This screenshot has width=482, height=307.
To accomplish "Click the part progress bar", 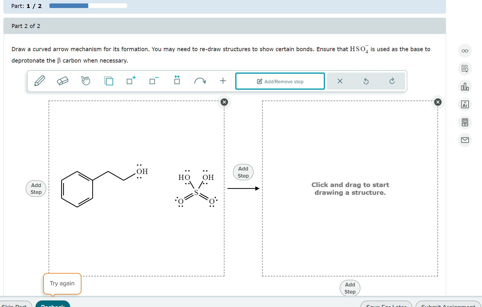I will tap(88, 6).
